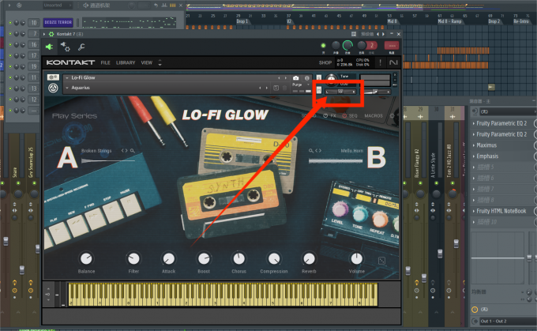Image resolution: width=537 pixels, height=331 pixels.
Task: Open the VIEW menu in Kontakt
Action: [x=147, y=62]
